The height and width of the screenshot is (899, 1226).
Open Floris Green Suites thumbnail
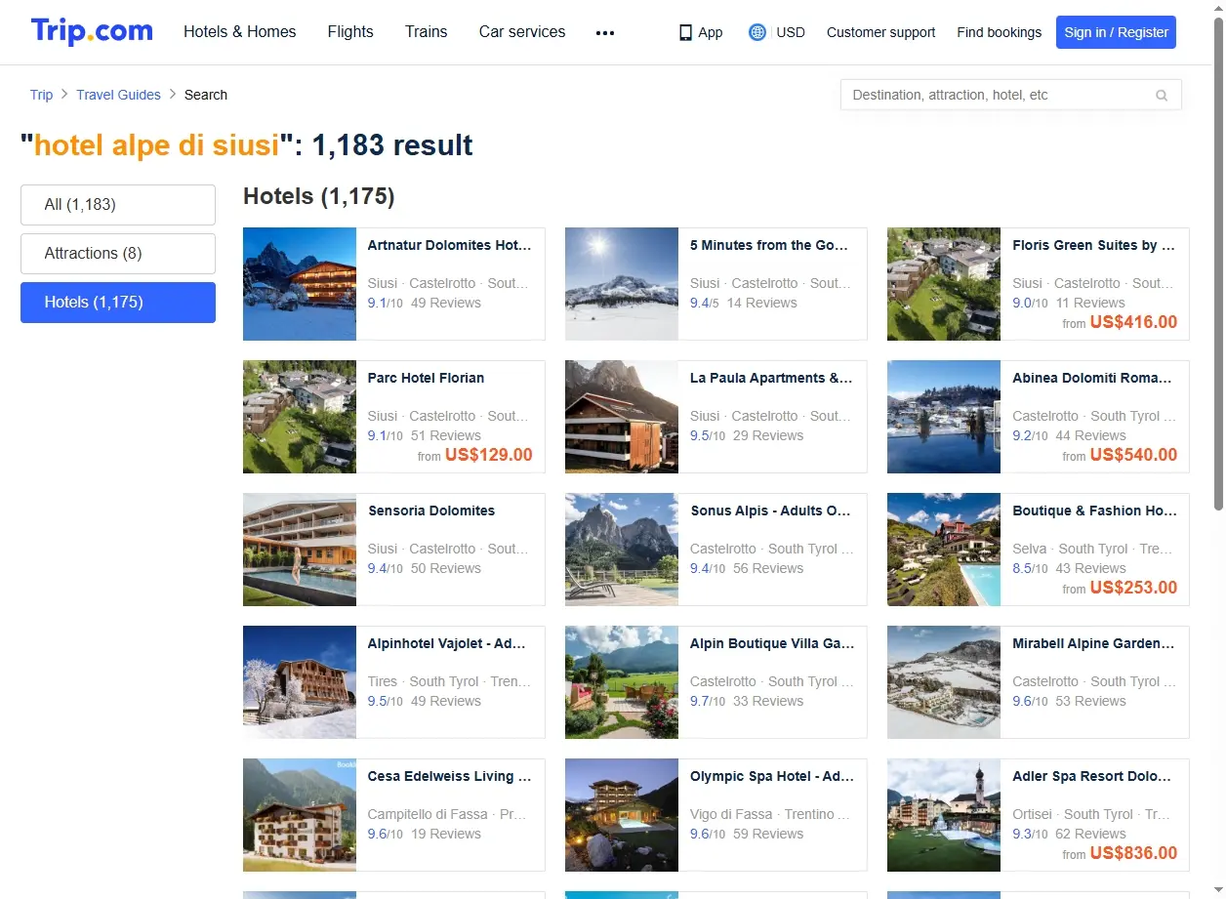pyautogui.click(x=944, y=284)
